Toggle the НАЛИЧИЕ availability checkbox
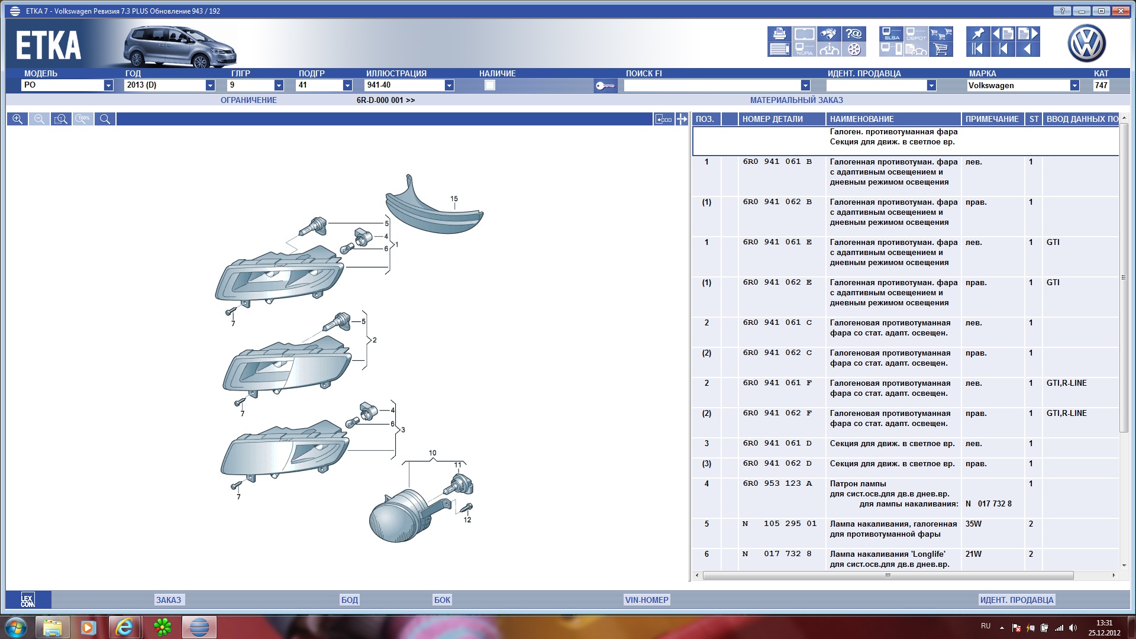 pyautogui.click(x=489, y=85)
